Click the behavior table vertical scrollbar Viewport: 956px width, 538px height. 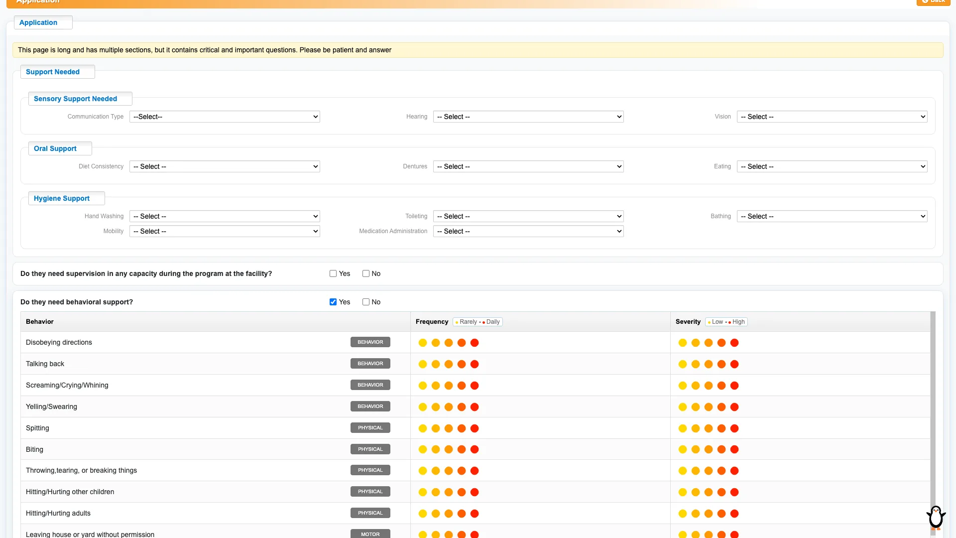[x=933, y=424]
